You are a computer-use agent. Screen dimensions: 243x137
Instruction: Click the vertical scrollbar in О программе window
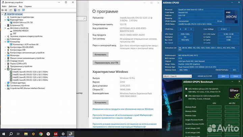161,64
